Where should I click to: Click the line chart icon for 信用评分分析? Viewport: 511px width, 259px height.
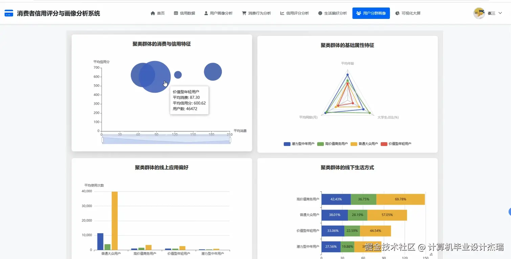(x=282, y=13)
